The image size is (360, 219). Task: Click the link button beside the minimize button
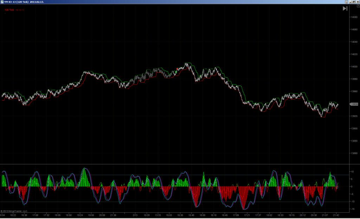click(347, 2)
